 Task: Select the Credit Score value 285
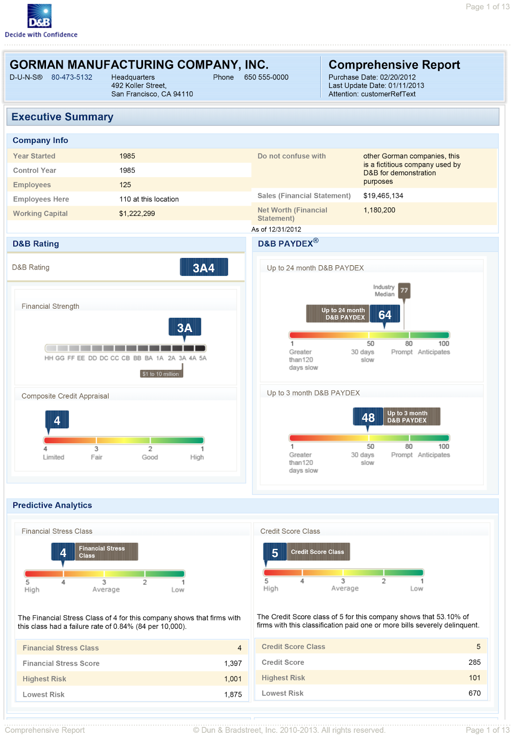[x=474, y=662]
